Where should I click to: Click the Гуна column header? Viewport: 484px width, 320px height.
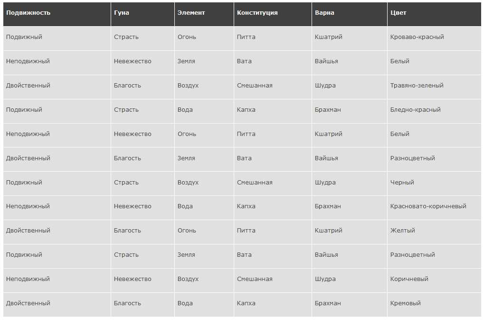click(x=142, y=14)
